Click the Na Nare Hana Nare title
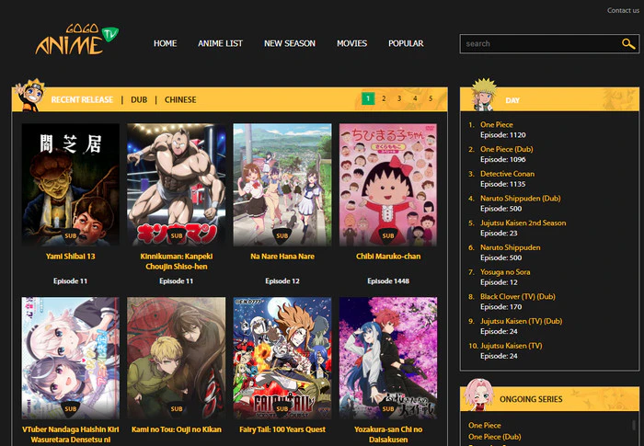The width and height of the screenshot is (644, 446). [282, 257]
